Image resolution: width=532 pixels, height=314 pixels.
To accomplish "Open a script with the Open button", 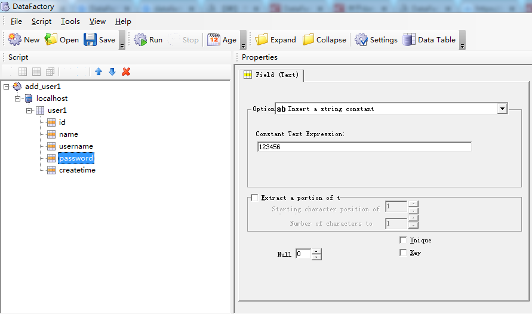I will click(61, 39).
